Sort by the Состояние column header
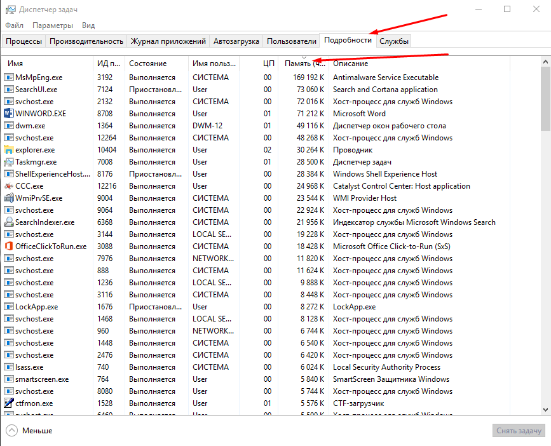Image resolution: width=551 pixels, height=446 pixels. [157, 64]
